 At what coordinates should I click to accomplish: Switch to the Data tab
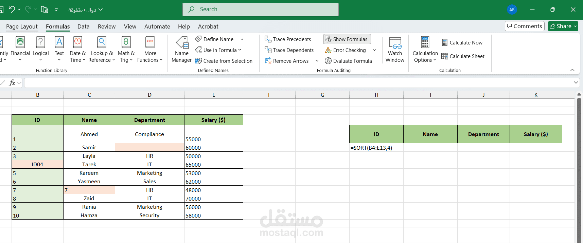tap(84, 26)
